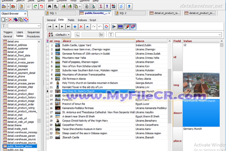Switch to the Fields tab
Viewport: 226px width, 151px height.
(x=71, y=20)
